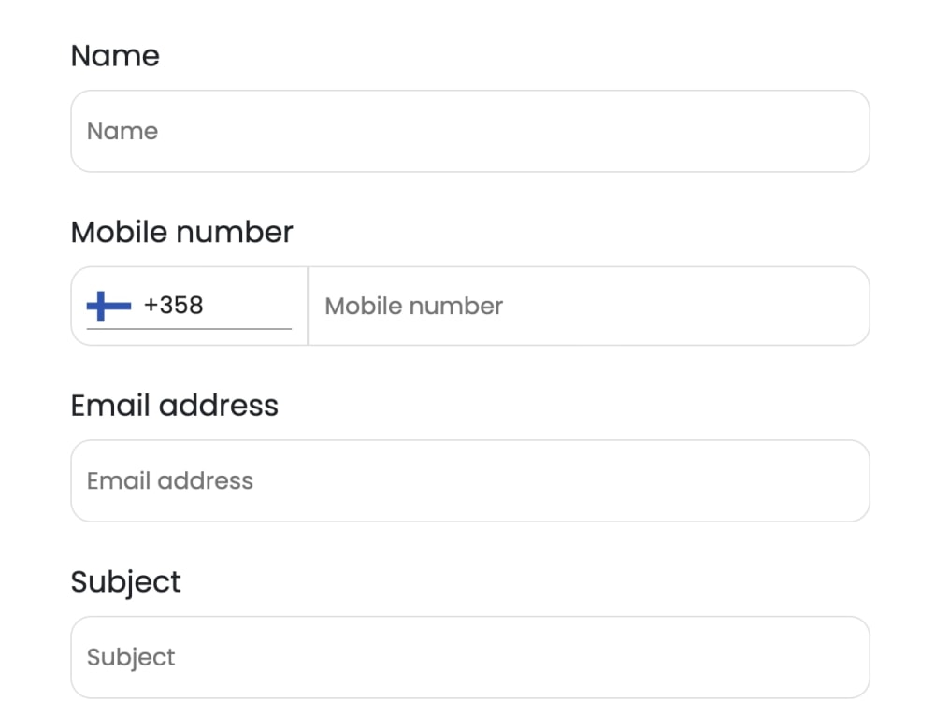The image size is (935, 701).
Task: Click the "Subject" label heading
Action: click(125, 581)
